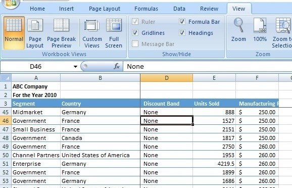
Task: Click the Office button orb
Action: [x=11, y=4]
